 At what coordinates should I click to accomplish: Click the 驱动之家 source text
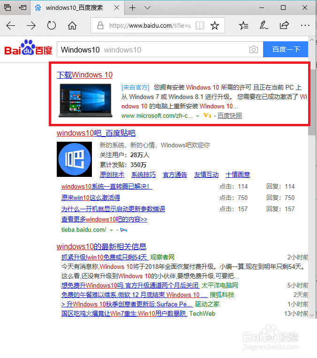(x=207, y=304)
